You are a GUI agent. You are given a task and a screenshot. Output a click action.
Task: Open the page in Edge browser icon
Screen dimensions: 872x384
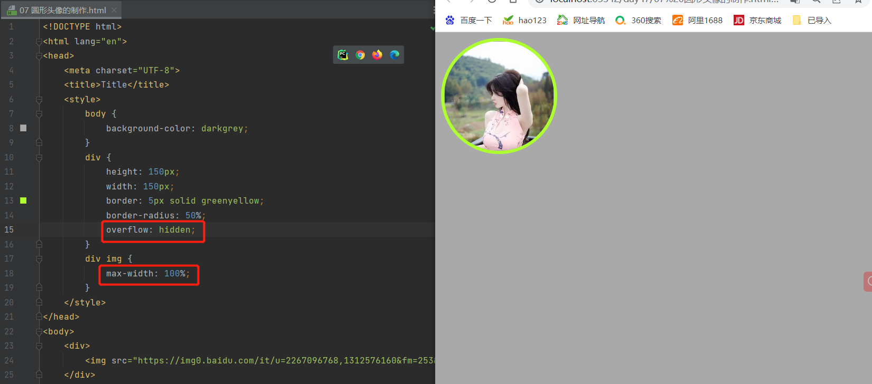[x=395, y=55]
